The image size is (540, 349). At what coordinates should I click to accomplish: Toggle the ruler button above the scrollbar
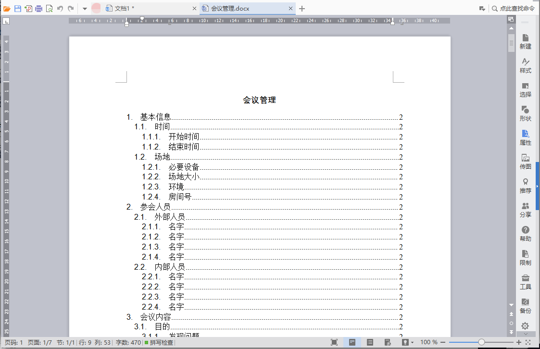[x=511, y=19]
